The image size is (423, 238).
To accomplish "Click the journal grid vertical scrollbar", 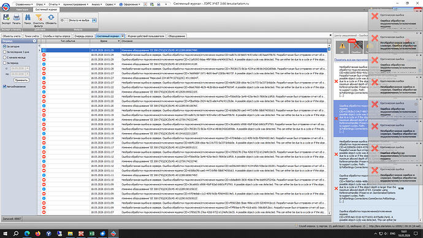I will pyautogui.click(x=329, y=129).
